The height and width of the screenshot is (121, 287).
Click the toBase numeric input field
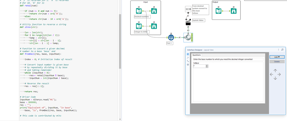click(x=199, y=66)
